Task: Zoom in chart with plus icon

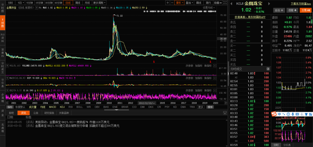Action: tap(168, 3)
